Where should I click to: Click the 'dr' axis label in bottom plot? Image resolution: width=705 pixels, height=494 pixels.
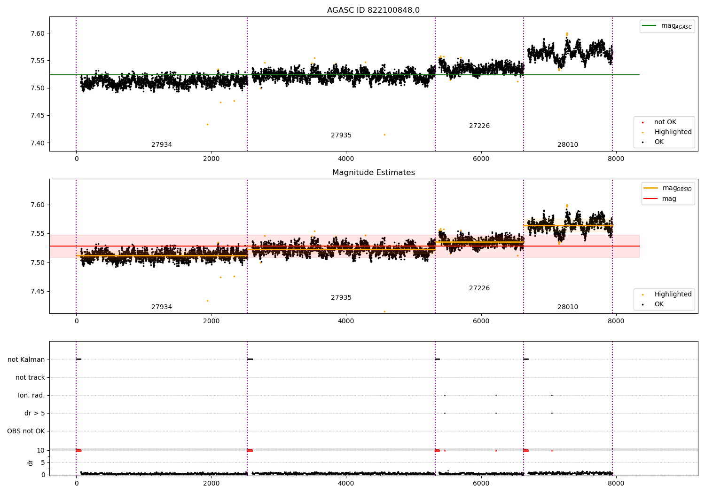click(31, 462)
